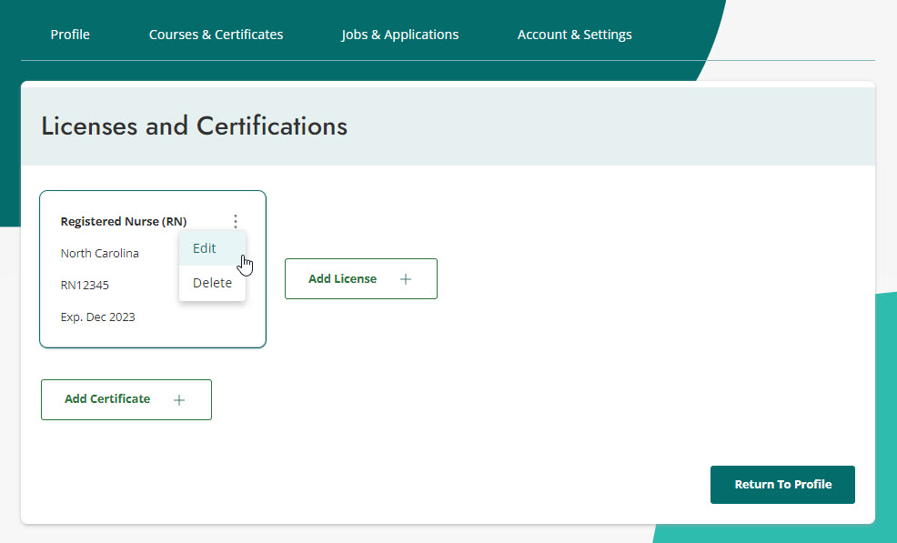Click the North Carolina state label

[x=99, y=253]
